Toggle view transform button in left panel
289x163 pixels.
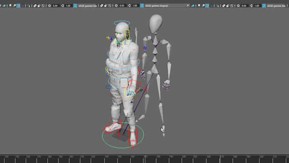75,6
